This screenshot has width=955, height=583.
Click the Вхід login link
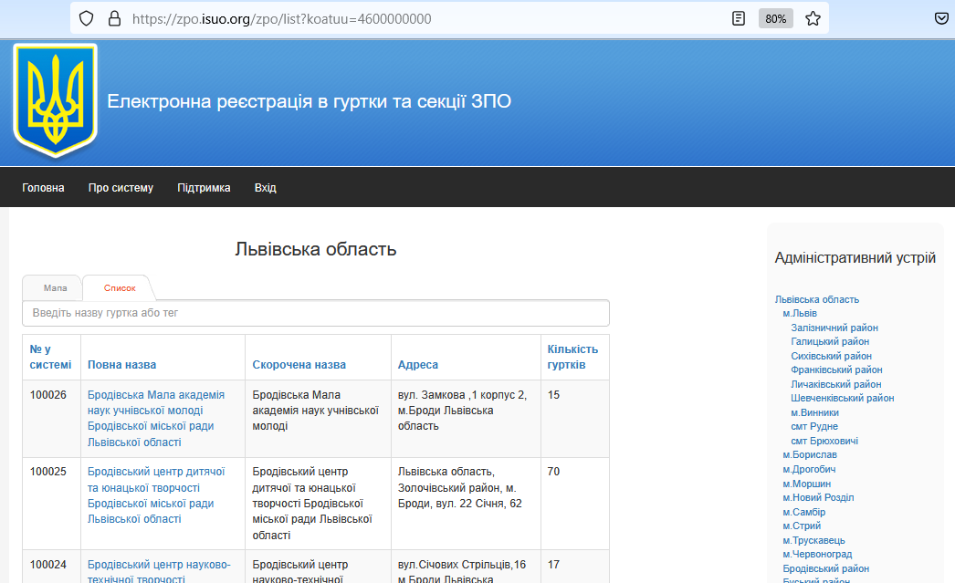[x=266, y=188]
